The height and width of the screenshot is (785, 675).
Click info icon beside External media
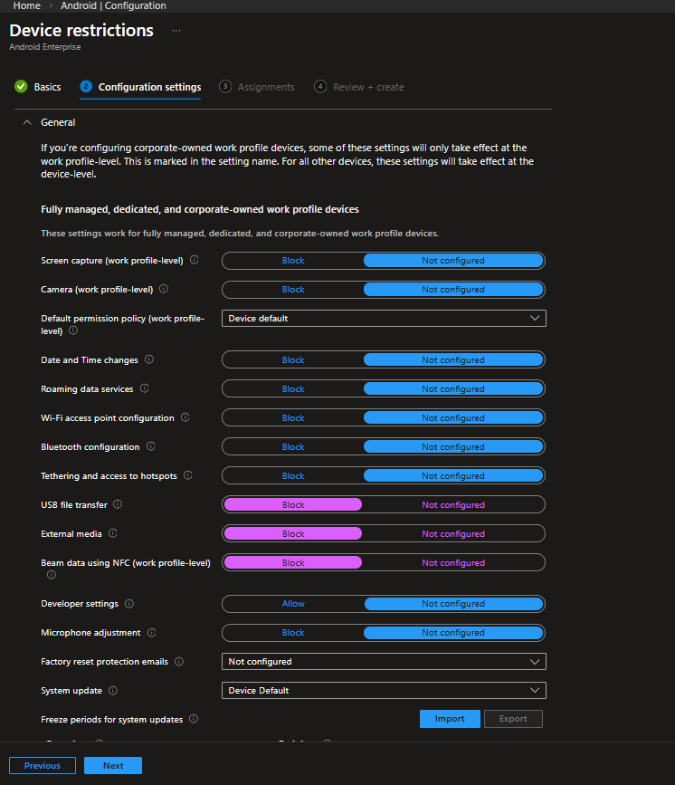(x=113, y=534)
